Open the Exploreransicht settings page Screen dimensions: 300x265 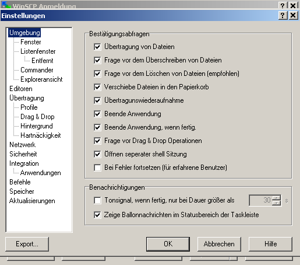(41, 79)
